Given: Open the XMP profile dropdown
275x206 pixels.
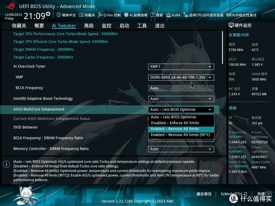Looking at the screenshot, I should (181, 78).
